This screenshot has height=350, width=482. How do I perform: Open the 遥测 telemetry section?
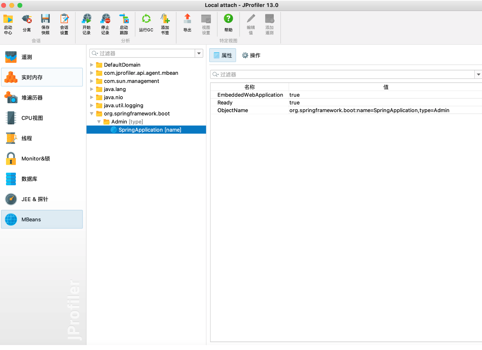[x=42, y=57]
